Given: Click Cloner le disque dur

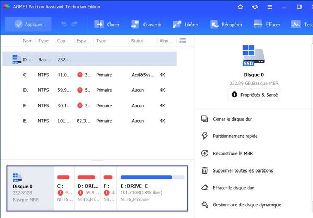Looking at the screenshot, I should pos(232,119).
